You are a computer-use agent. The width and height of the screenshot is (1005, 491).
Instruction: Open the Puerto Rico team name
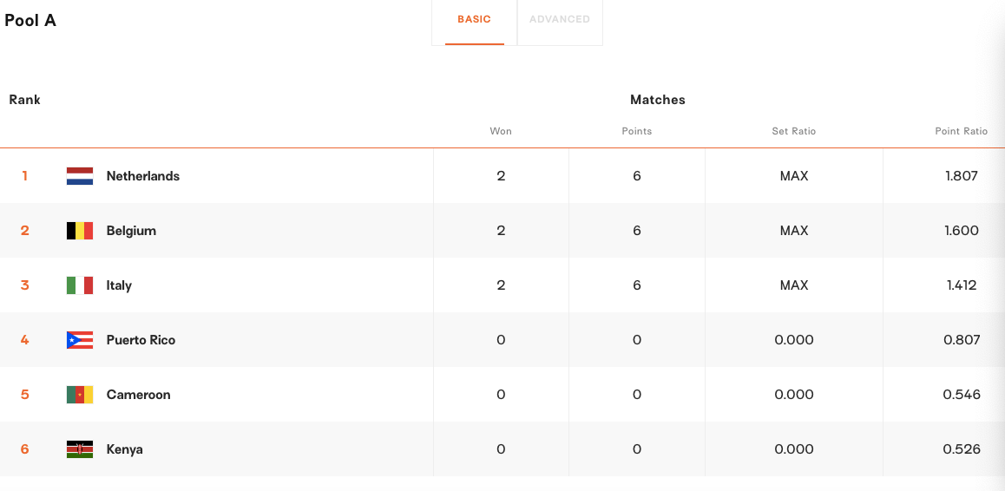pyautogui.click(x=141, y=340)
